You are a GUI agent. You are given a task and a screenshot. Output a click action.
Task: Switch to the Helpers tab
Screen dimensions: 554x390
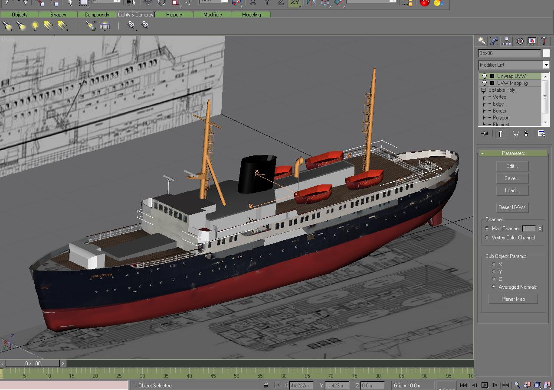174,15
